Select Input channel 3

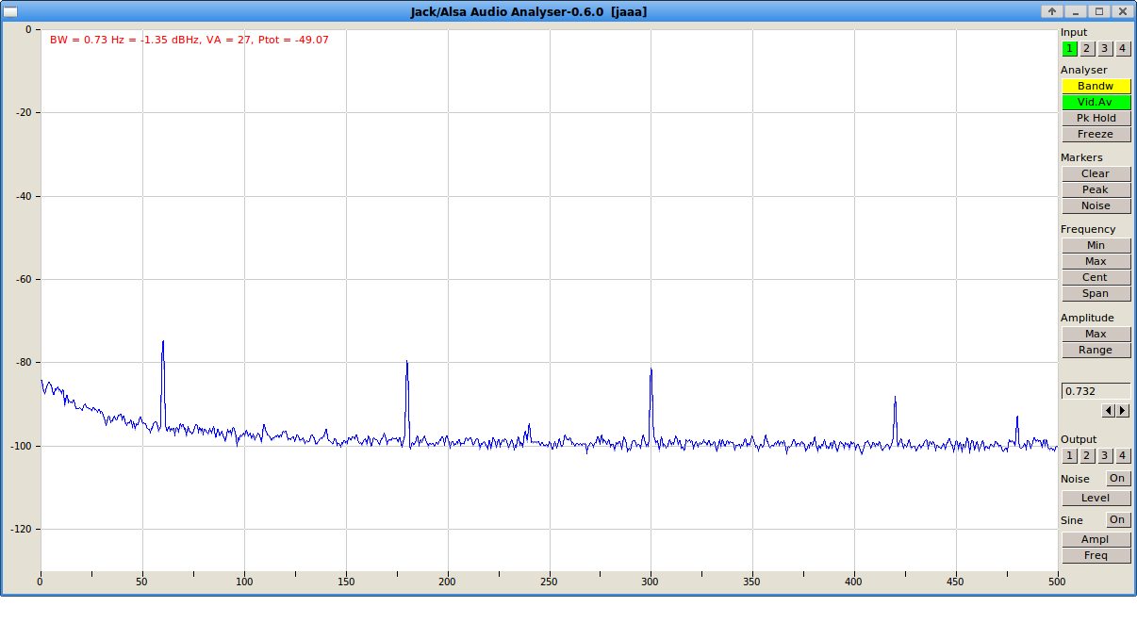(1105, 48)
